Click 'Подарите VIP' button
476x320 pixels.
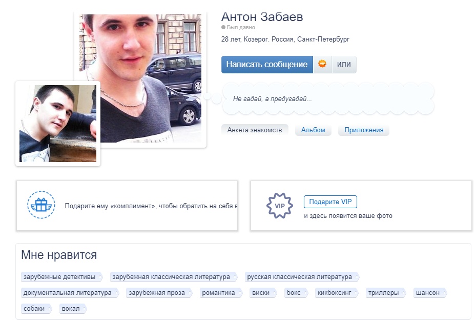pyautogui.click(x=330, y=202)
